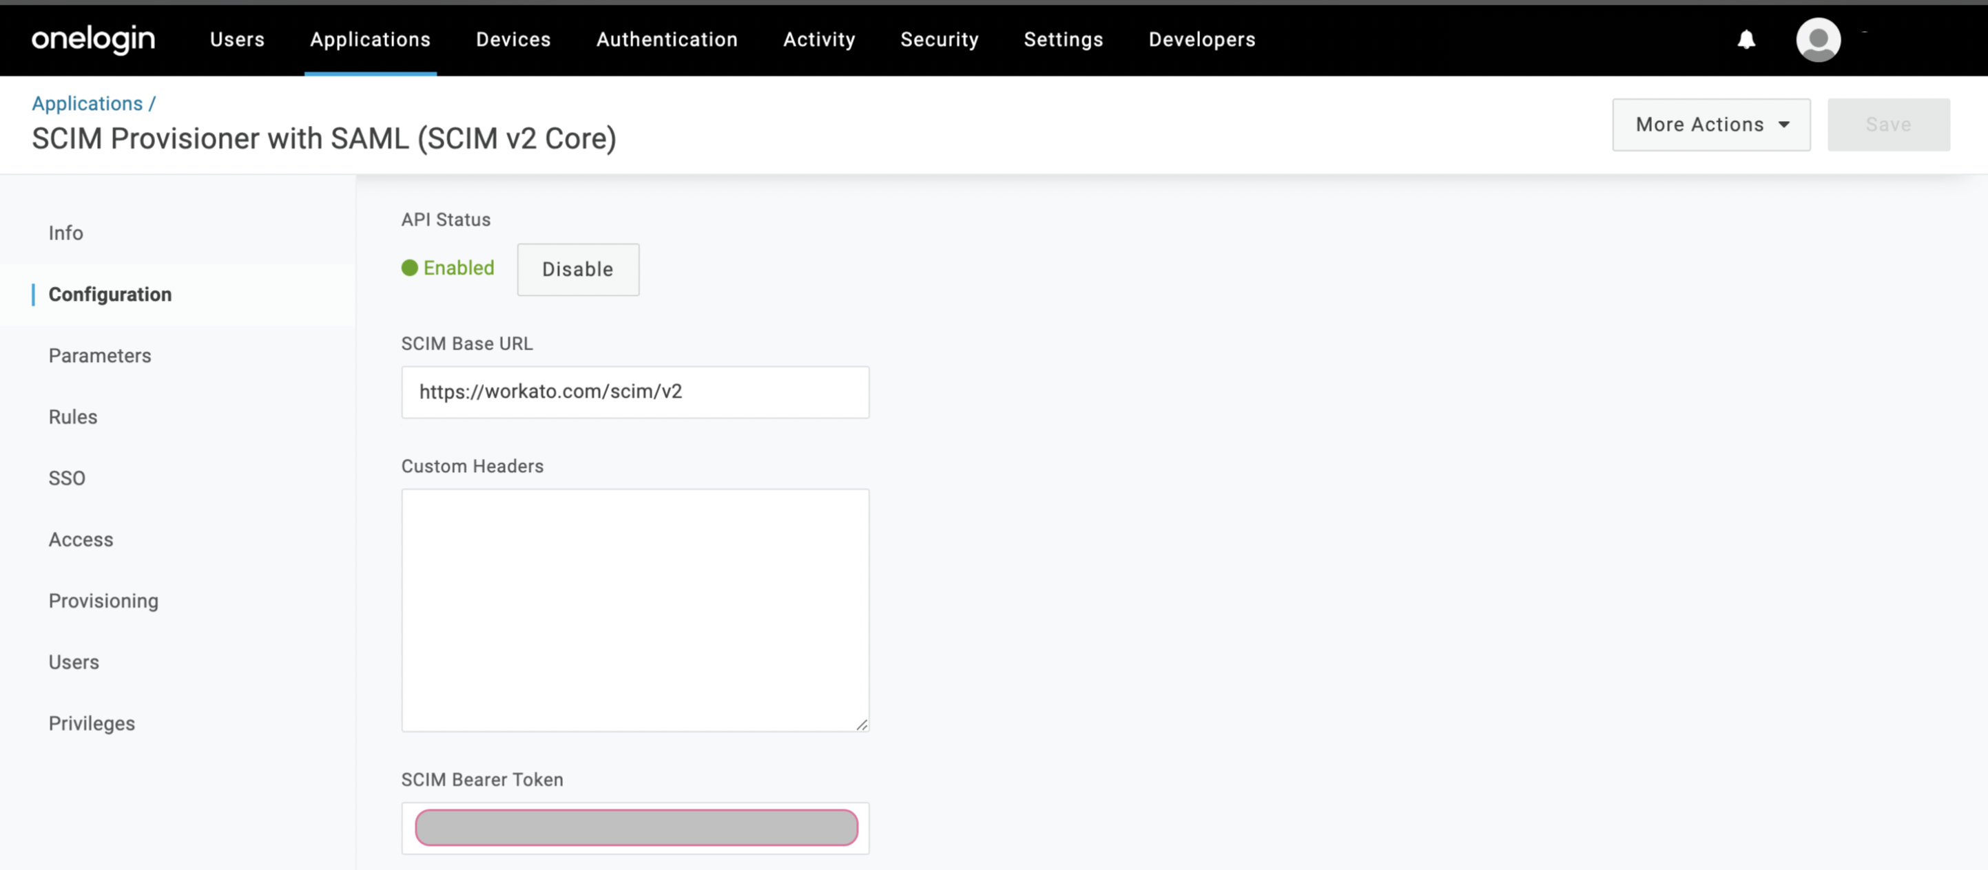Click the SCIM Base URL field
This screenshot has height=870, width=1988.
(x=634, y=392)
